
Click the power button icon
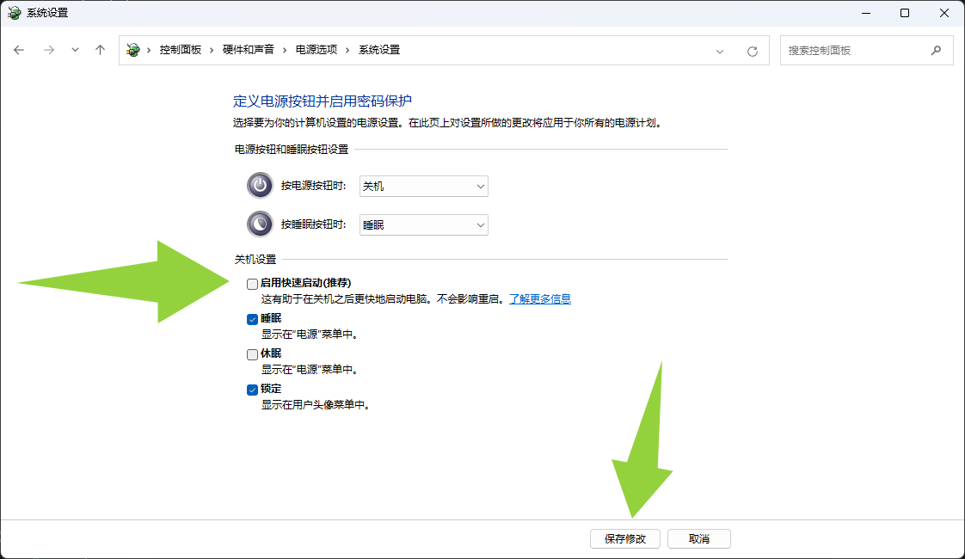(260, 186)
